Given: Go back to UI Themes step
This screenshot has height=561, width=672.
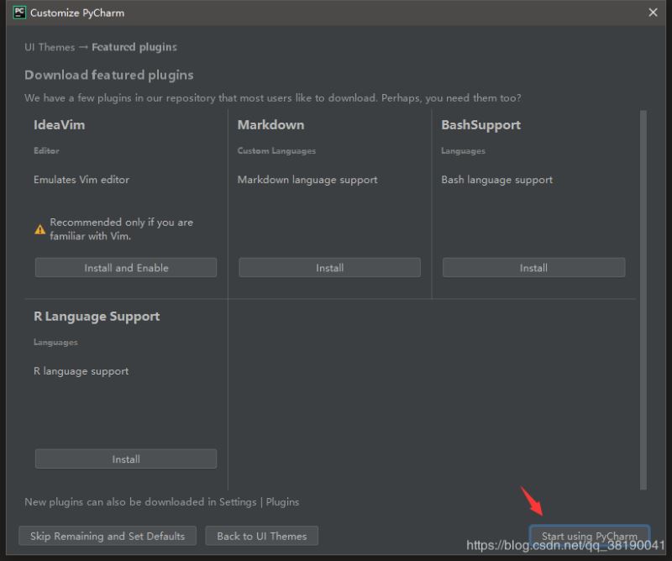Looking at the screenshot, I should (262, 536).
